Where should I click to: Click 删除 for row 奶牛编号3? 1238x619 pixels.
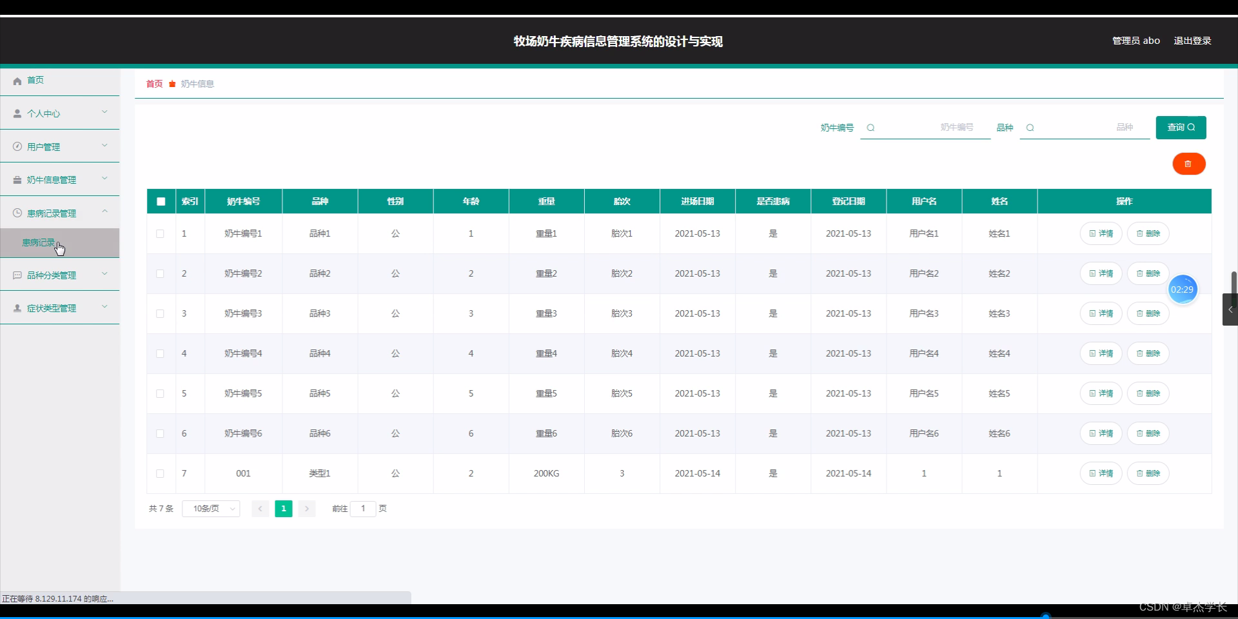tap(1148, 313)
